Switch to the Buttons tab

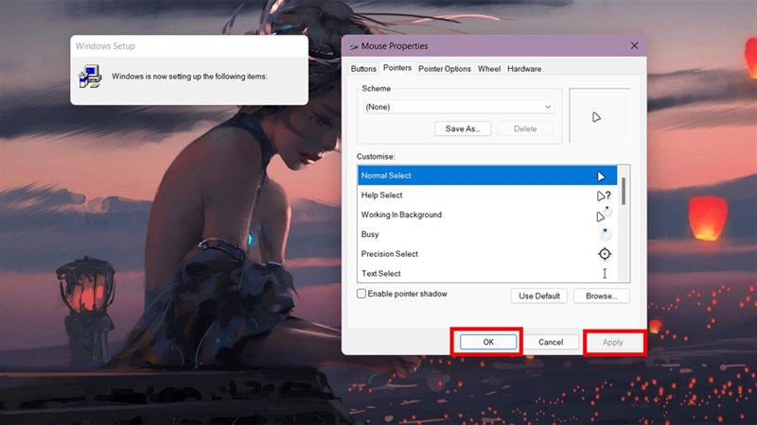click(363, 68)
